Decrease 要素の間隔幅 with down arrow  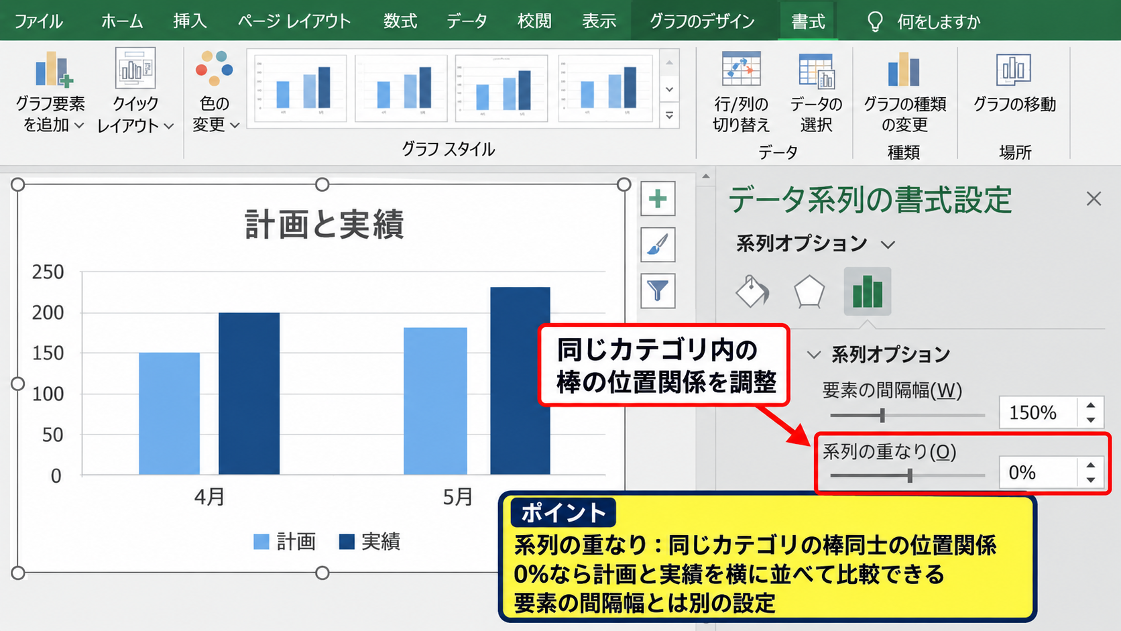[x=1091, y=420]
